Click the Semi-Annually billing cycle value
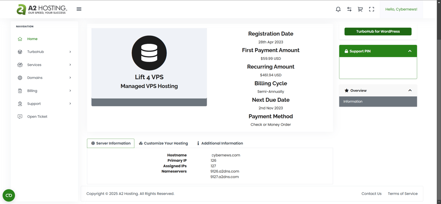Screen dimensions: 441x204 point(270,92)
